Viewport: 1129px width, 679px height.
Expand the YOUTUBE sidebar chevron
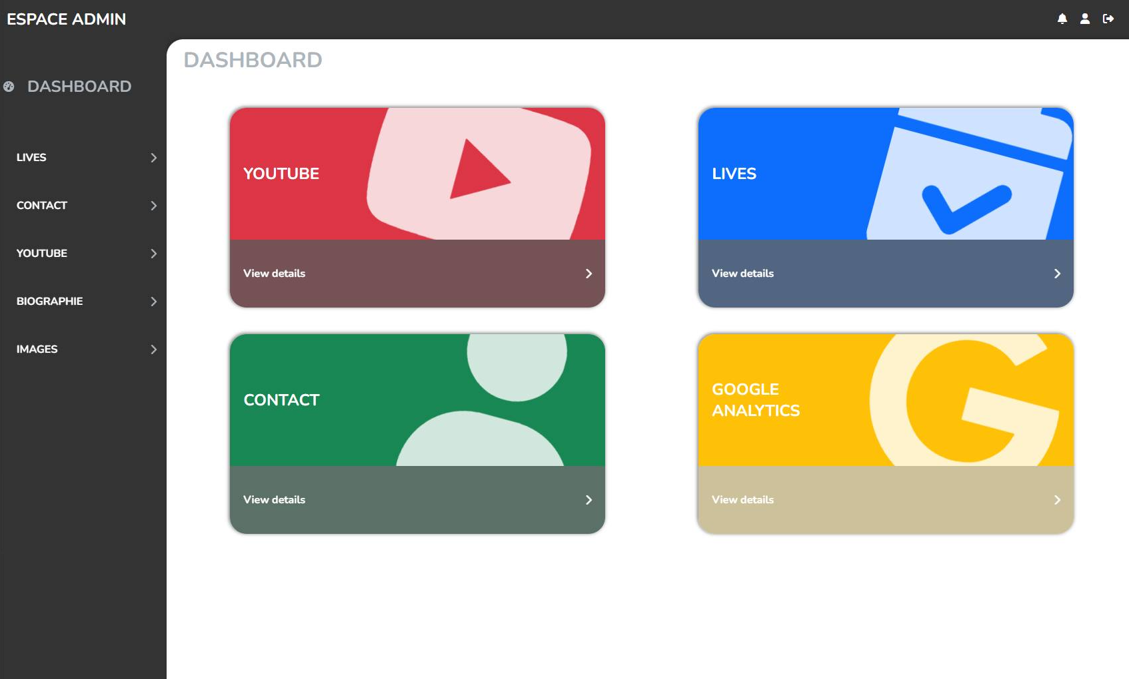(154, 254)
